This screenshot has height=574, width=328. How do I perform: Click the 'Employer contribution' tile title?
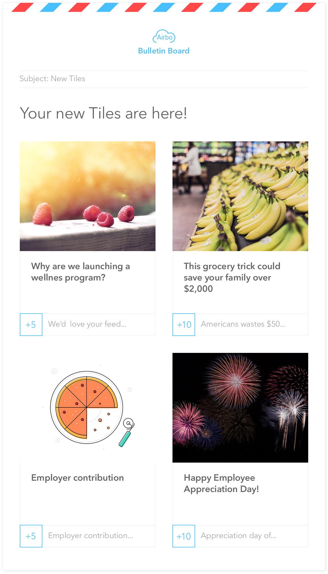[77, 478]
